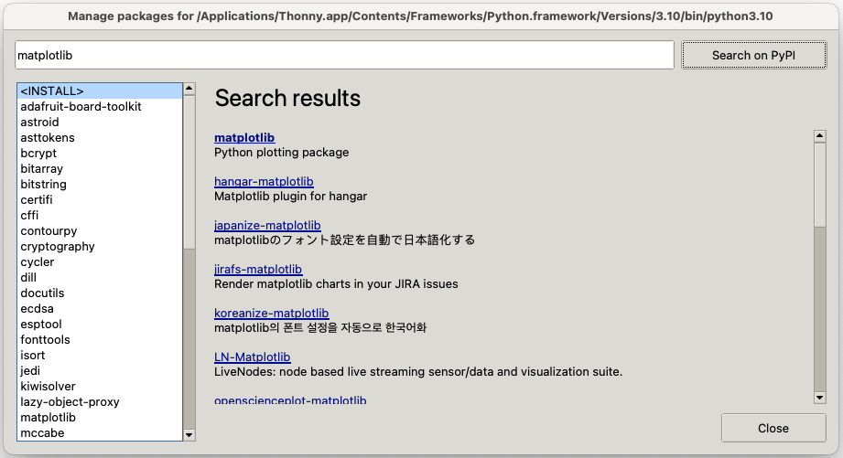Viewport: 843px width, 458px height.
Task: Select fonttools in the package list
Action: (x=100, y=340)
